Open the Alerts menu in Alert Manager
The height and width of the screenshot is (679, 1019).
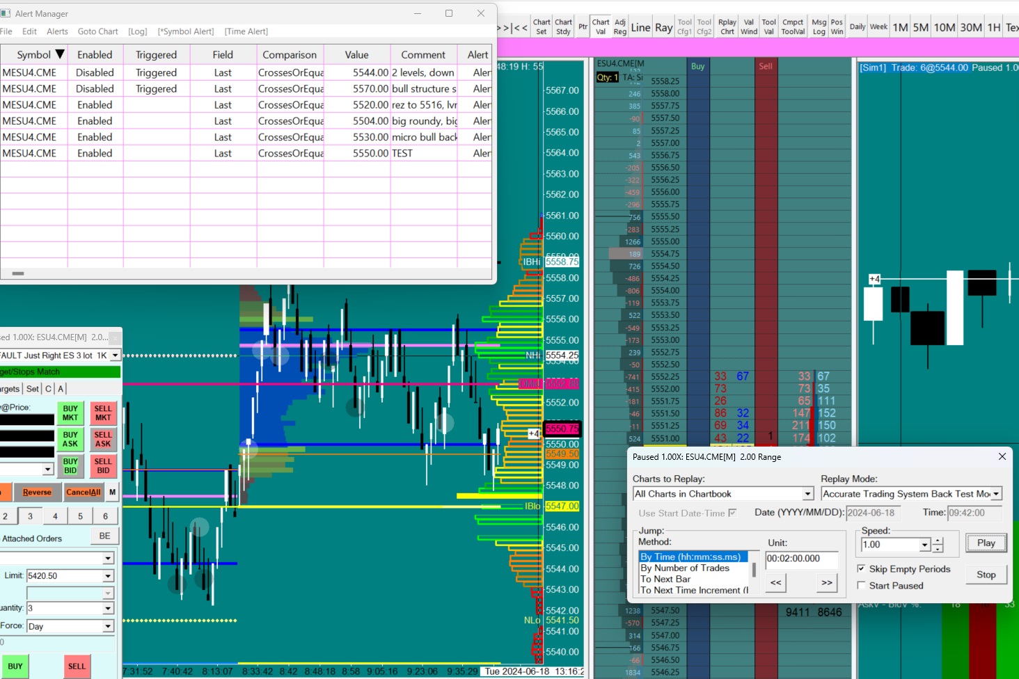coord(57,31)
